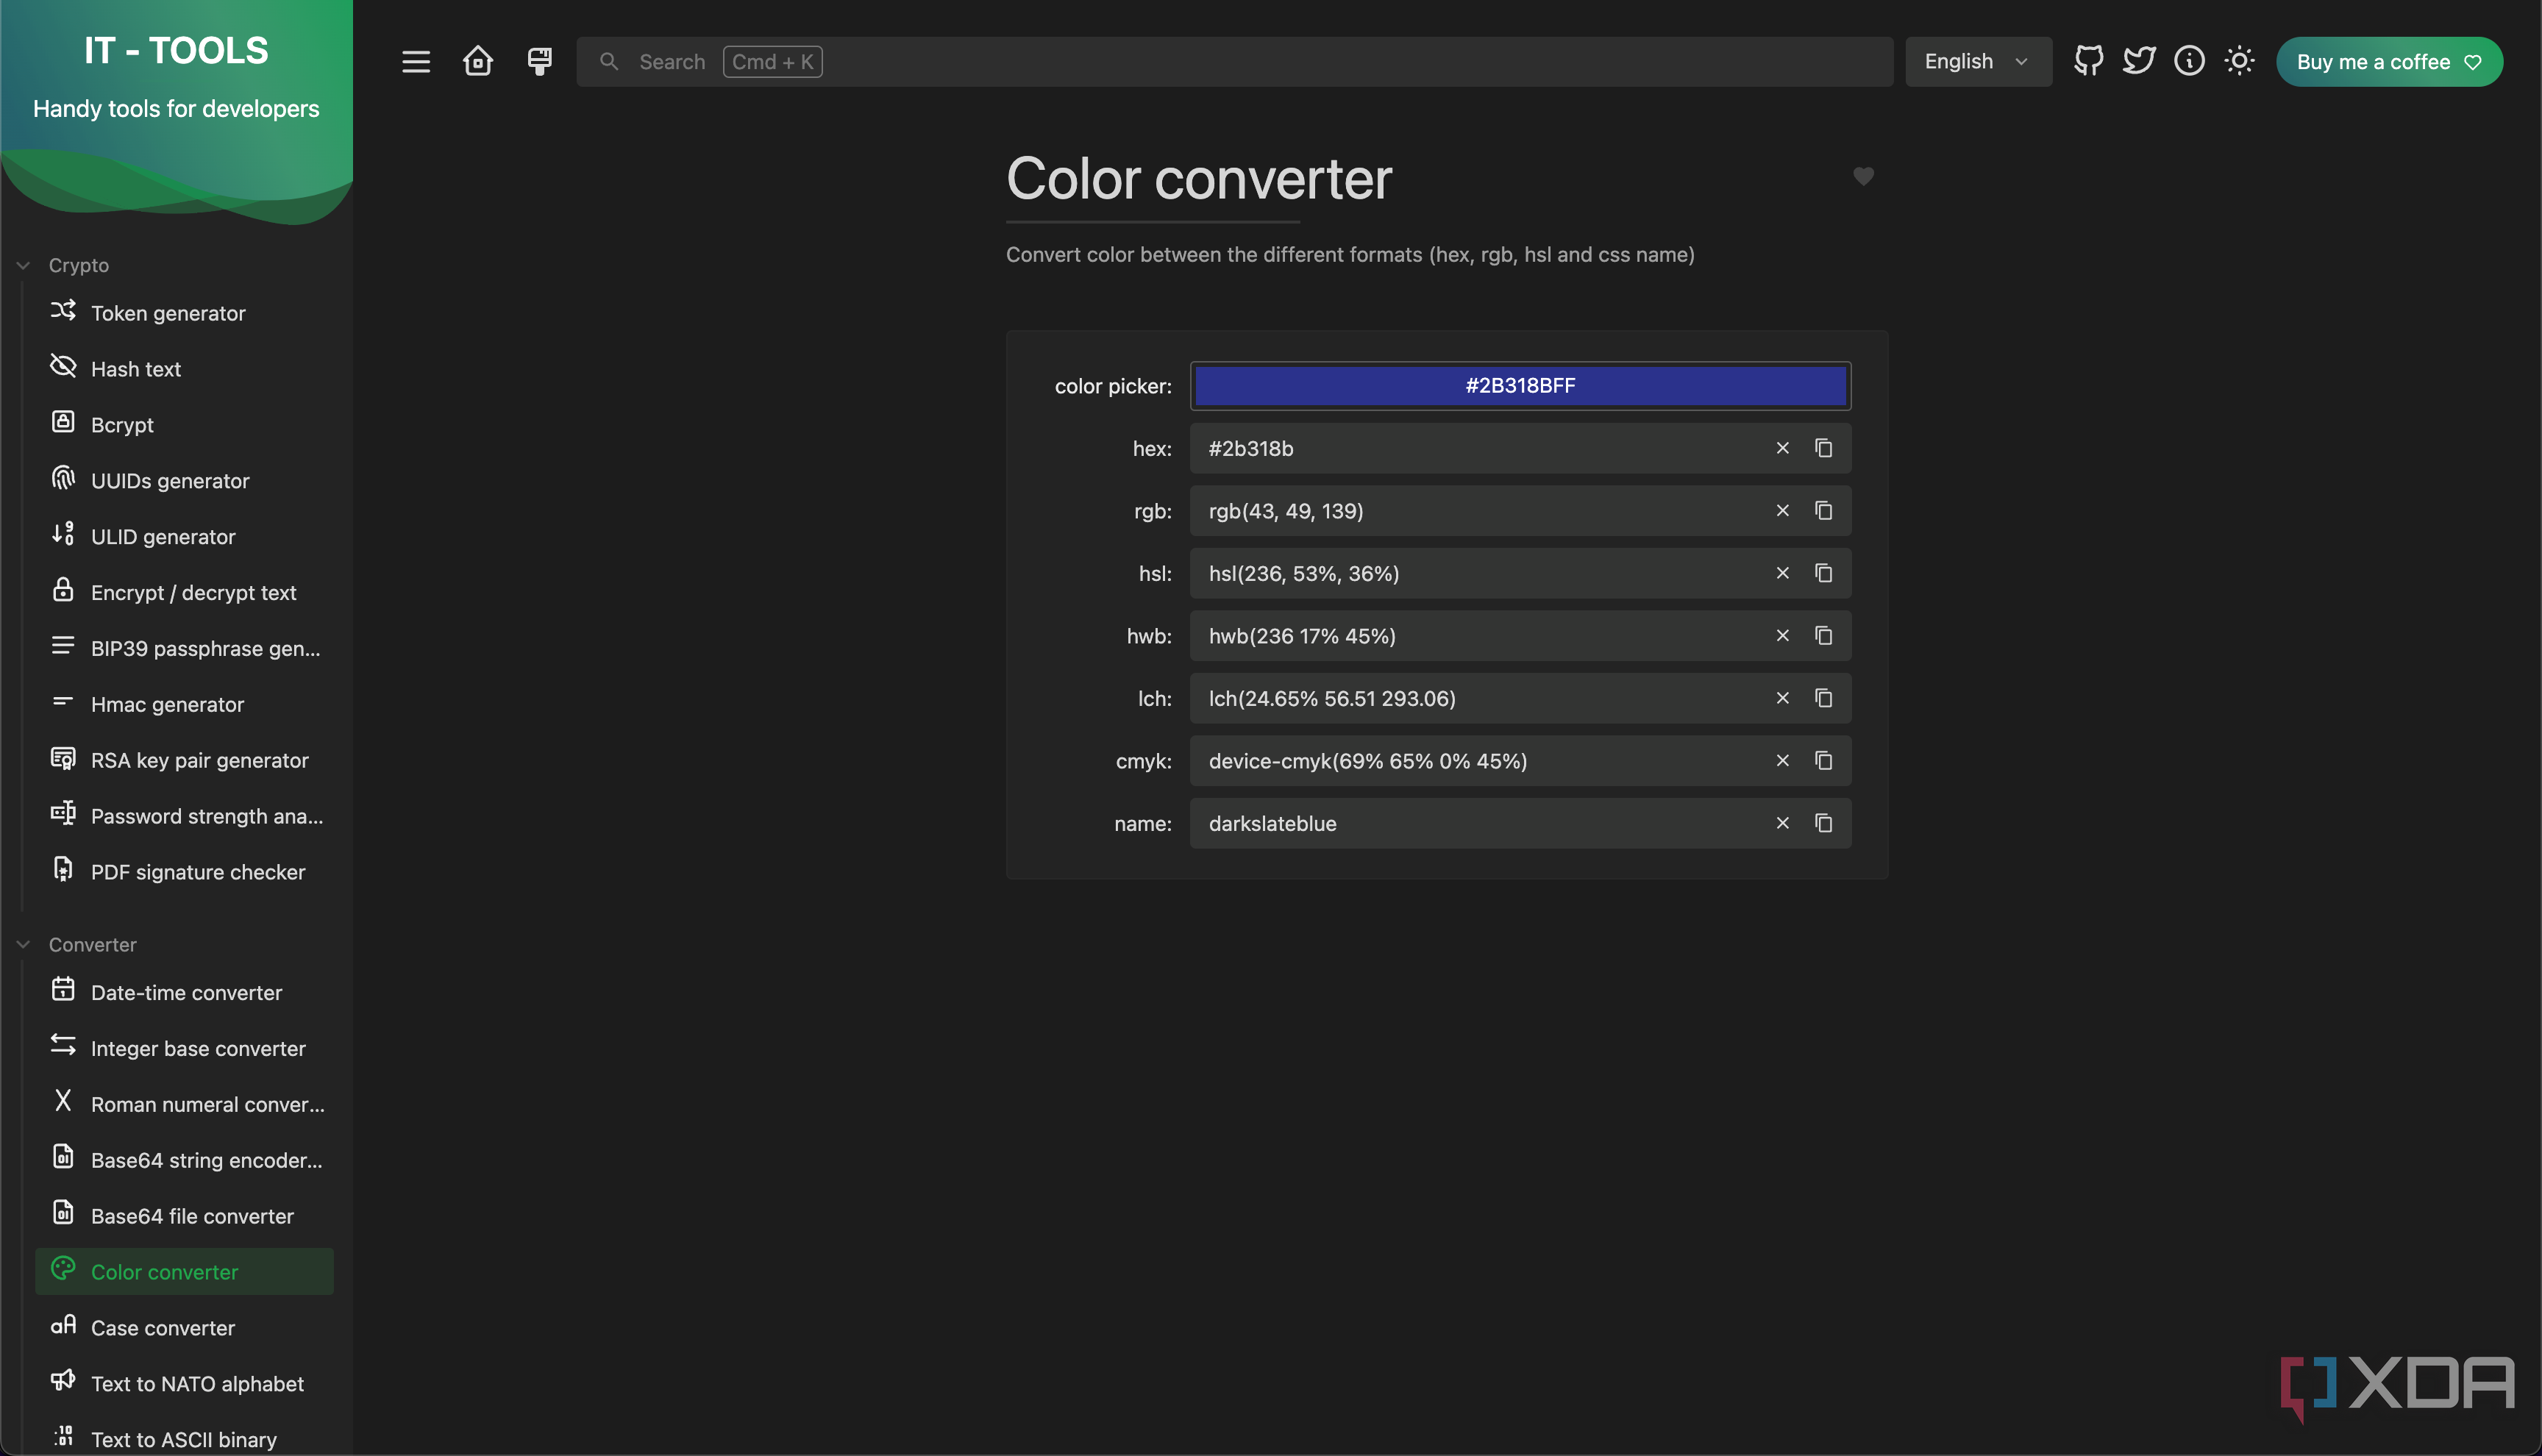This screenshot has height=1456, width=2542.
Task: Open the UI paint roller icon
Action: point(540,61)
